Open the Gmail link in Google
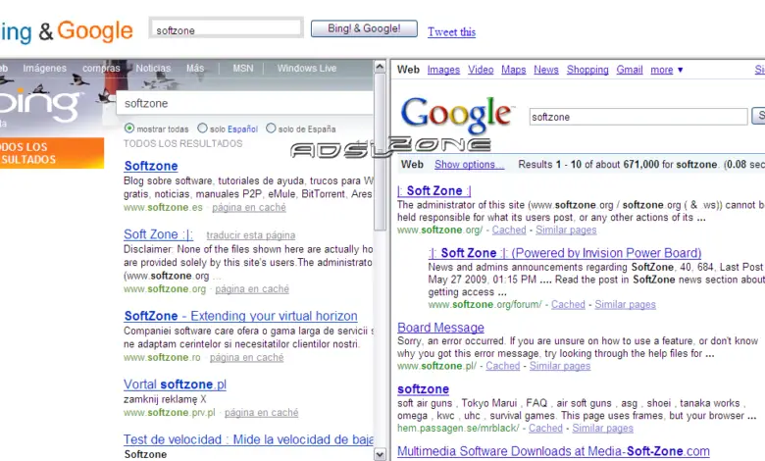 (x=630, y=70)
